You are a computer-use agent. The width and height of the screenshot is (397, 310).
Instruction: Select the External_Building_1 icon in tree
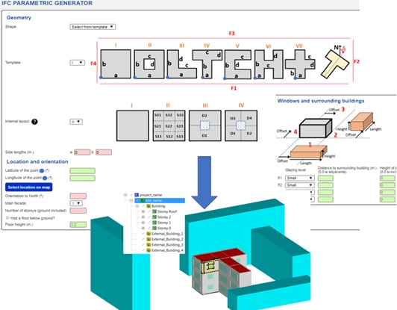(149, 234)
